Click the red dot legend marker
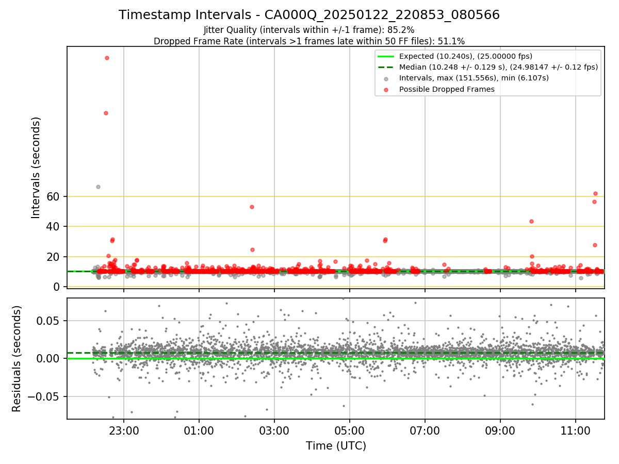Viewport: 619px width, 464px height. point(386,89)
